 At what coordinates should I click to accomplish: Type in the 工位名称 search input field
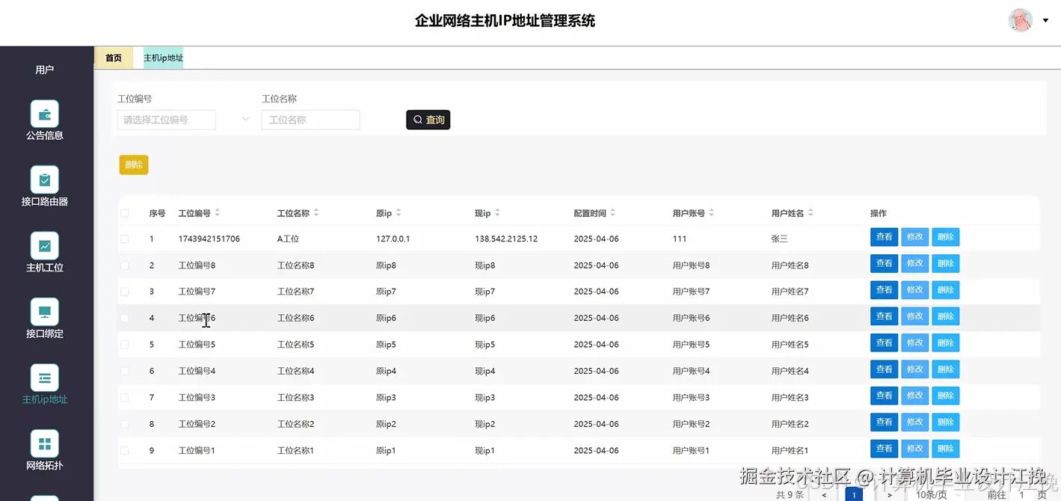pos(310,119)
